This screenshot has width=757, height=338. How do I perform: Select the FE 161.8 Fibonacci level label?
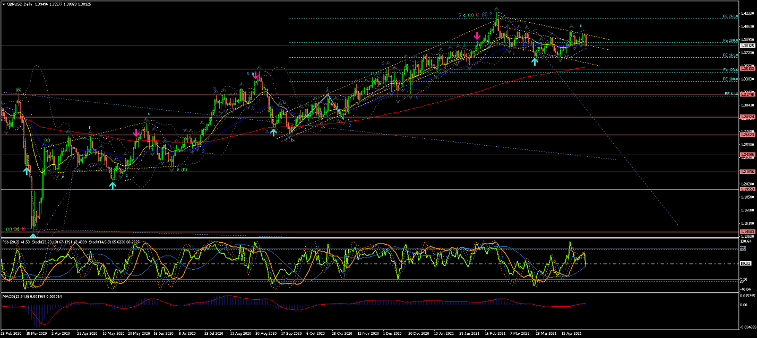(x=730, y=55)
